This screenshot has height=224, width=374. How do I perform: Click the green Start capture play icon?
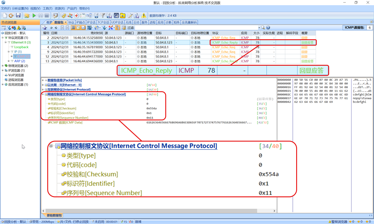click(x=34, y=16)
